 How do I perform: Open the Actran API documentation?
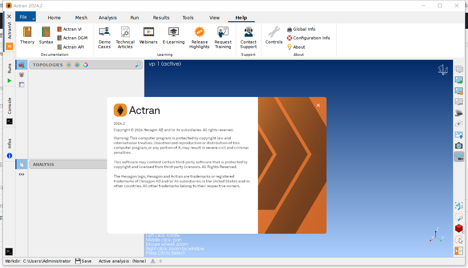[x=71, y=47]
